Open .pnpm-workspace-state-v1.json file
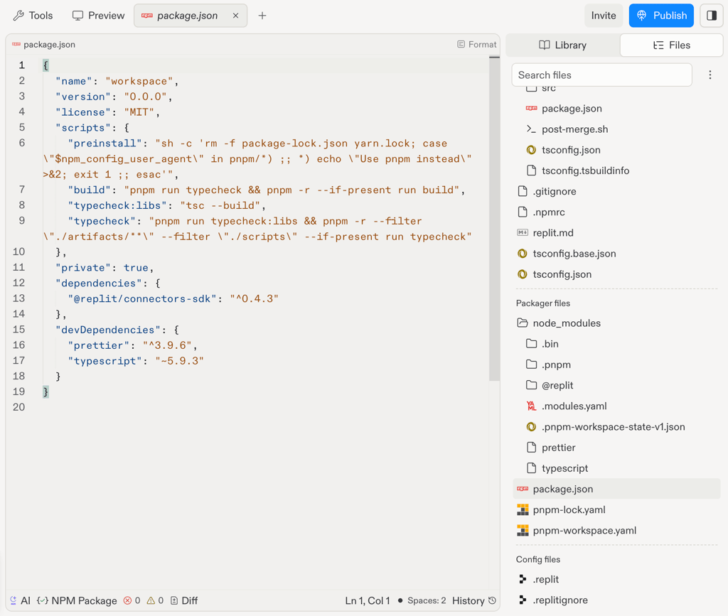 click(613, 427)
